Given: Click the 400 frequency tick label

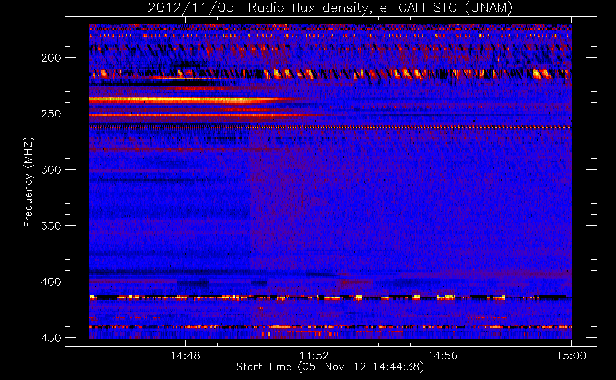Looking at the screenshot, I should (51, 282).
